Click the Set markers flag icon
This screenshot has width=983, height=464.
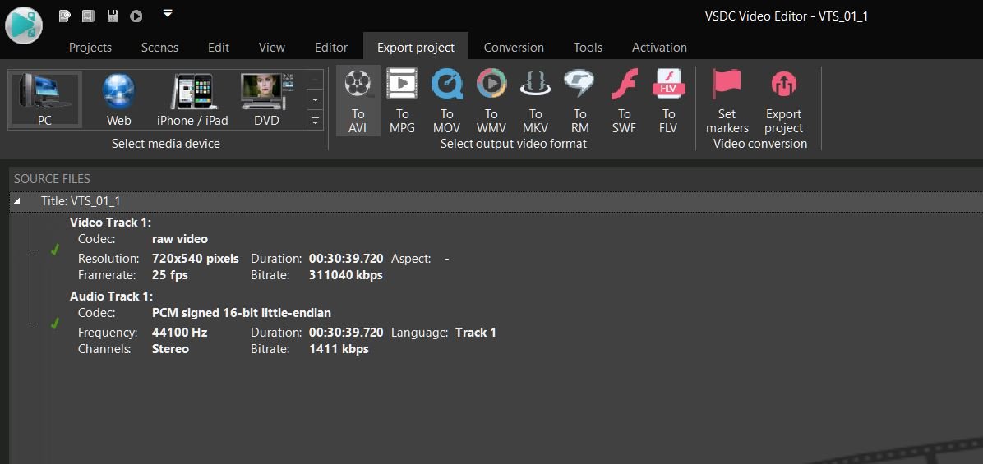click(x=727, y=101)
